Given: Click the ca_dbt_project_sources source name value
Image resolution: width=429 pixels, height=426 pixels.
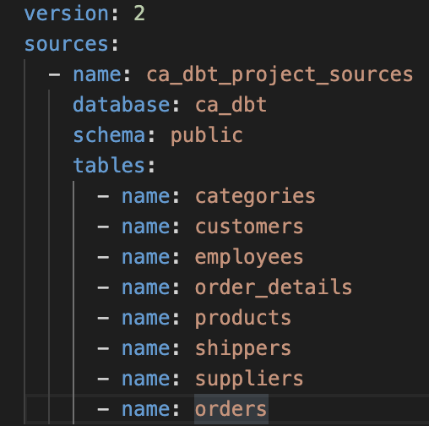Looking at the screenshot, I should pyautogui.click(x=280, y=75).
